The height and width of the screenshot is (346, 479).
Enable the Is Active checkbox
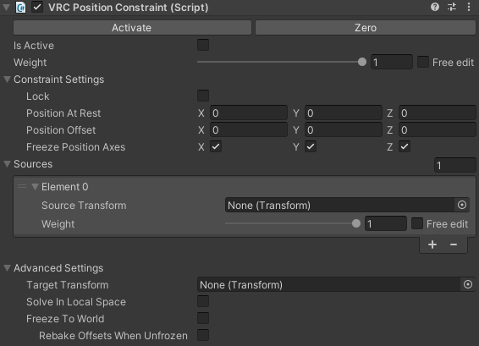point(203,45)
